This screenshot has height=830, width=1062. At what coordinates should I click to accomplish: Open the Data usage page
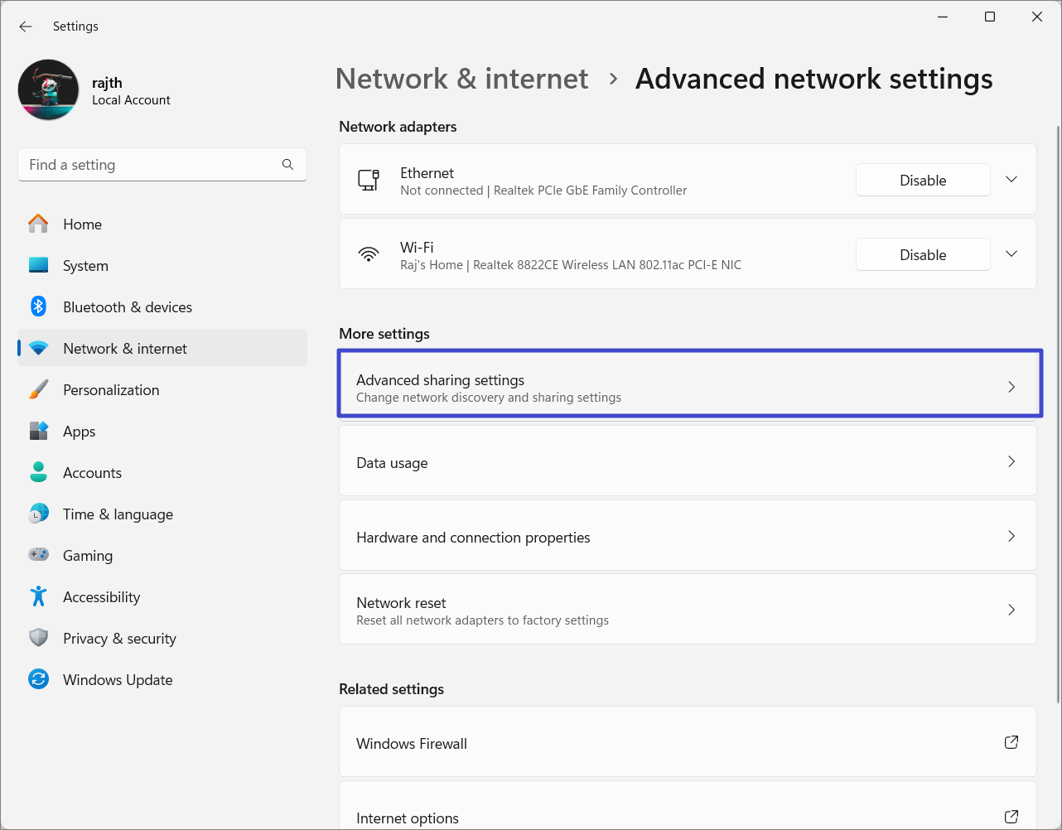point(688,462)
